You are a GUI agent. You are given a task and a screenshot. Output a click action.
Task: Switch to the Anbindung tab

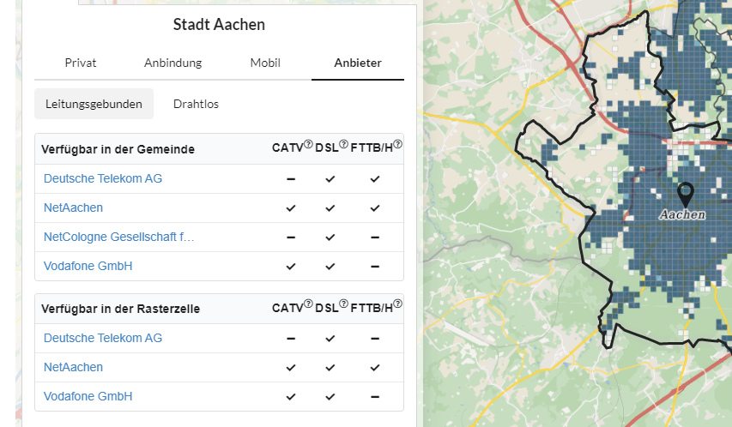(172, 63)
